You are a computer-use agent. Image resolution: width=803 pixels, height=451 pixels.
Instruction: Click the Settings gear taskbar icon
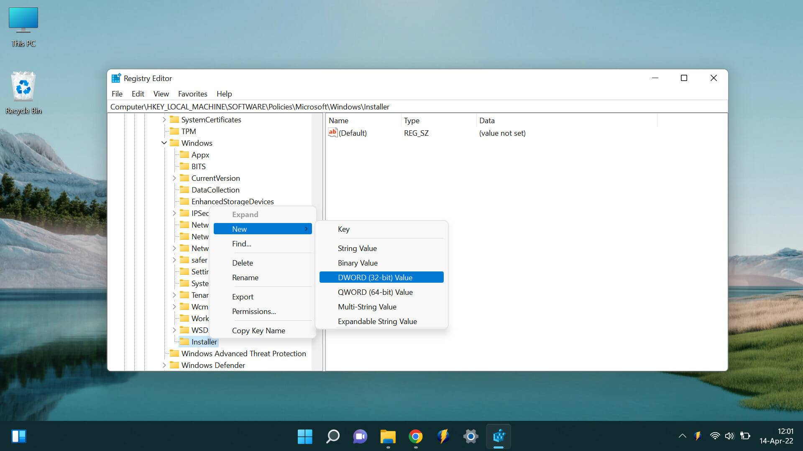coord(471,436)
